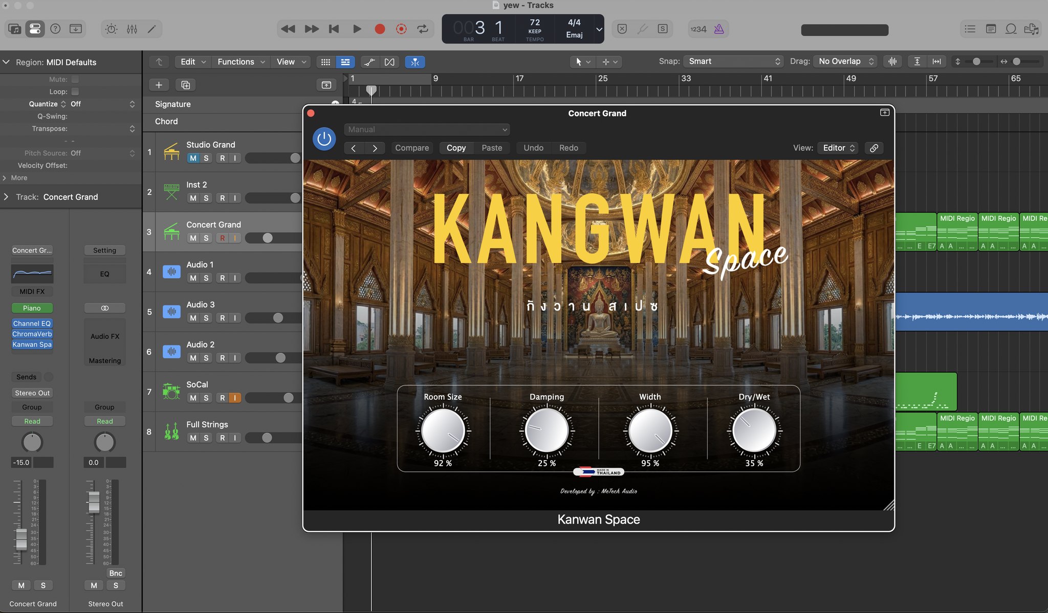1048x613 pixels.
Task: Start playback with Play button
Action: tap(357, 29)
